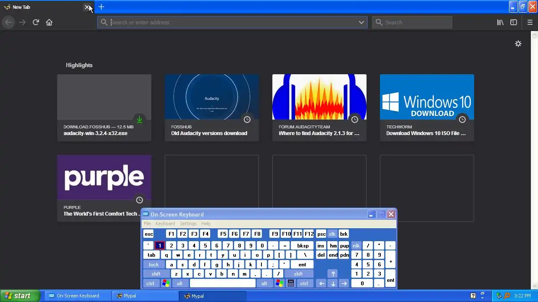
Task: Toggle the right shft key
Action: point(298,274)
